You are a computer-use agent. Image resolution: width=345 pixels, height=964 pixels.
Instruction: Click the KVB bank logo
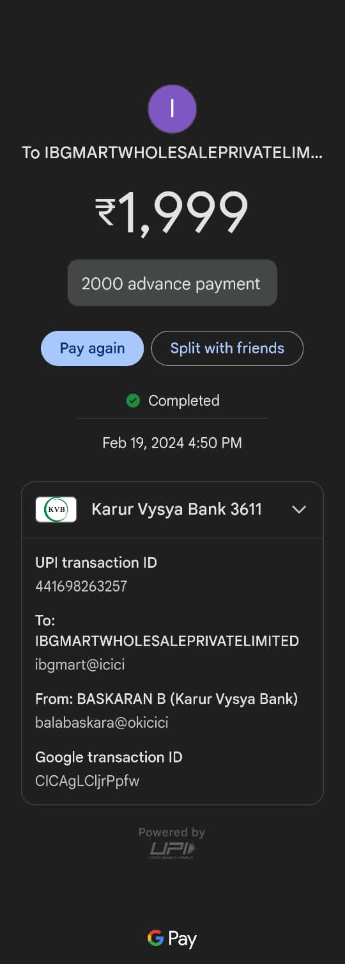(x=56, y=510)
